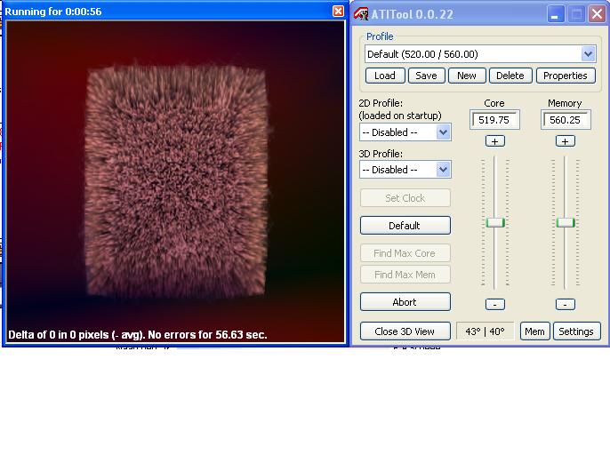The width and height of the screenshot is (610, 455).
Task: Decrease core clock with minus button
Action: (x=494, y=304)
